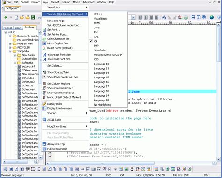Expand the Program Files folder node

click(10, 43)
